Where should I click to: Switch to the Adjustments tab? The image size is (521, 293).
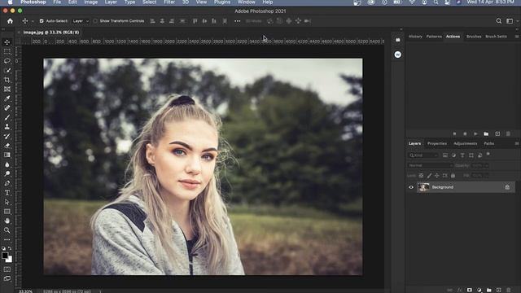[x=465, y=143]
